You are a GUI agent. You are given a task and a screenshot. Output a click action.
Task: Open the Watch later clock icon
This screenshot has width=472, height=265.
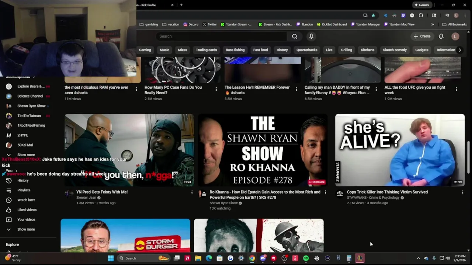(9, 200)
